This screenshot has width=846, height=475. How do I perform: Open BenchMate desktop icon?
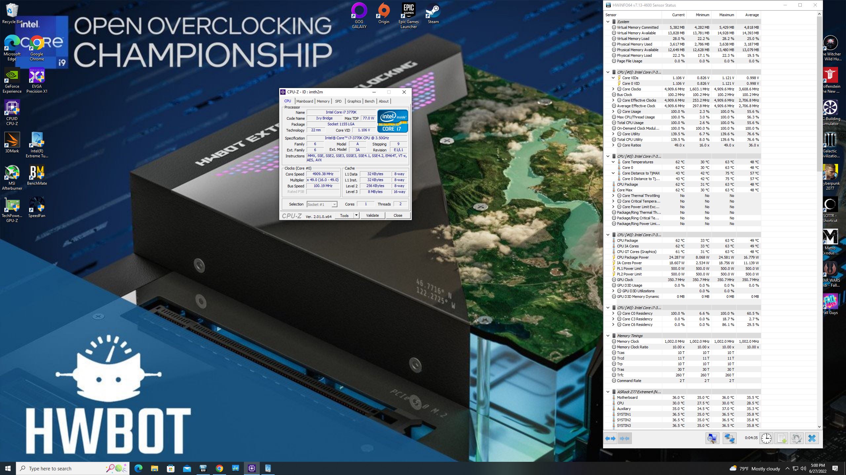[x=37, y=175]
